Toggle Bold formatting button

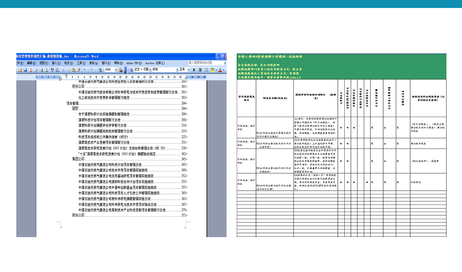tap(194, 70)
